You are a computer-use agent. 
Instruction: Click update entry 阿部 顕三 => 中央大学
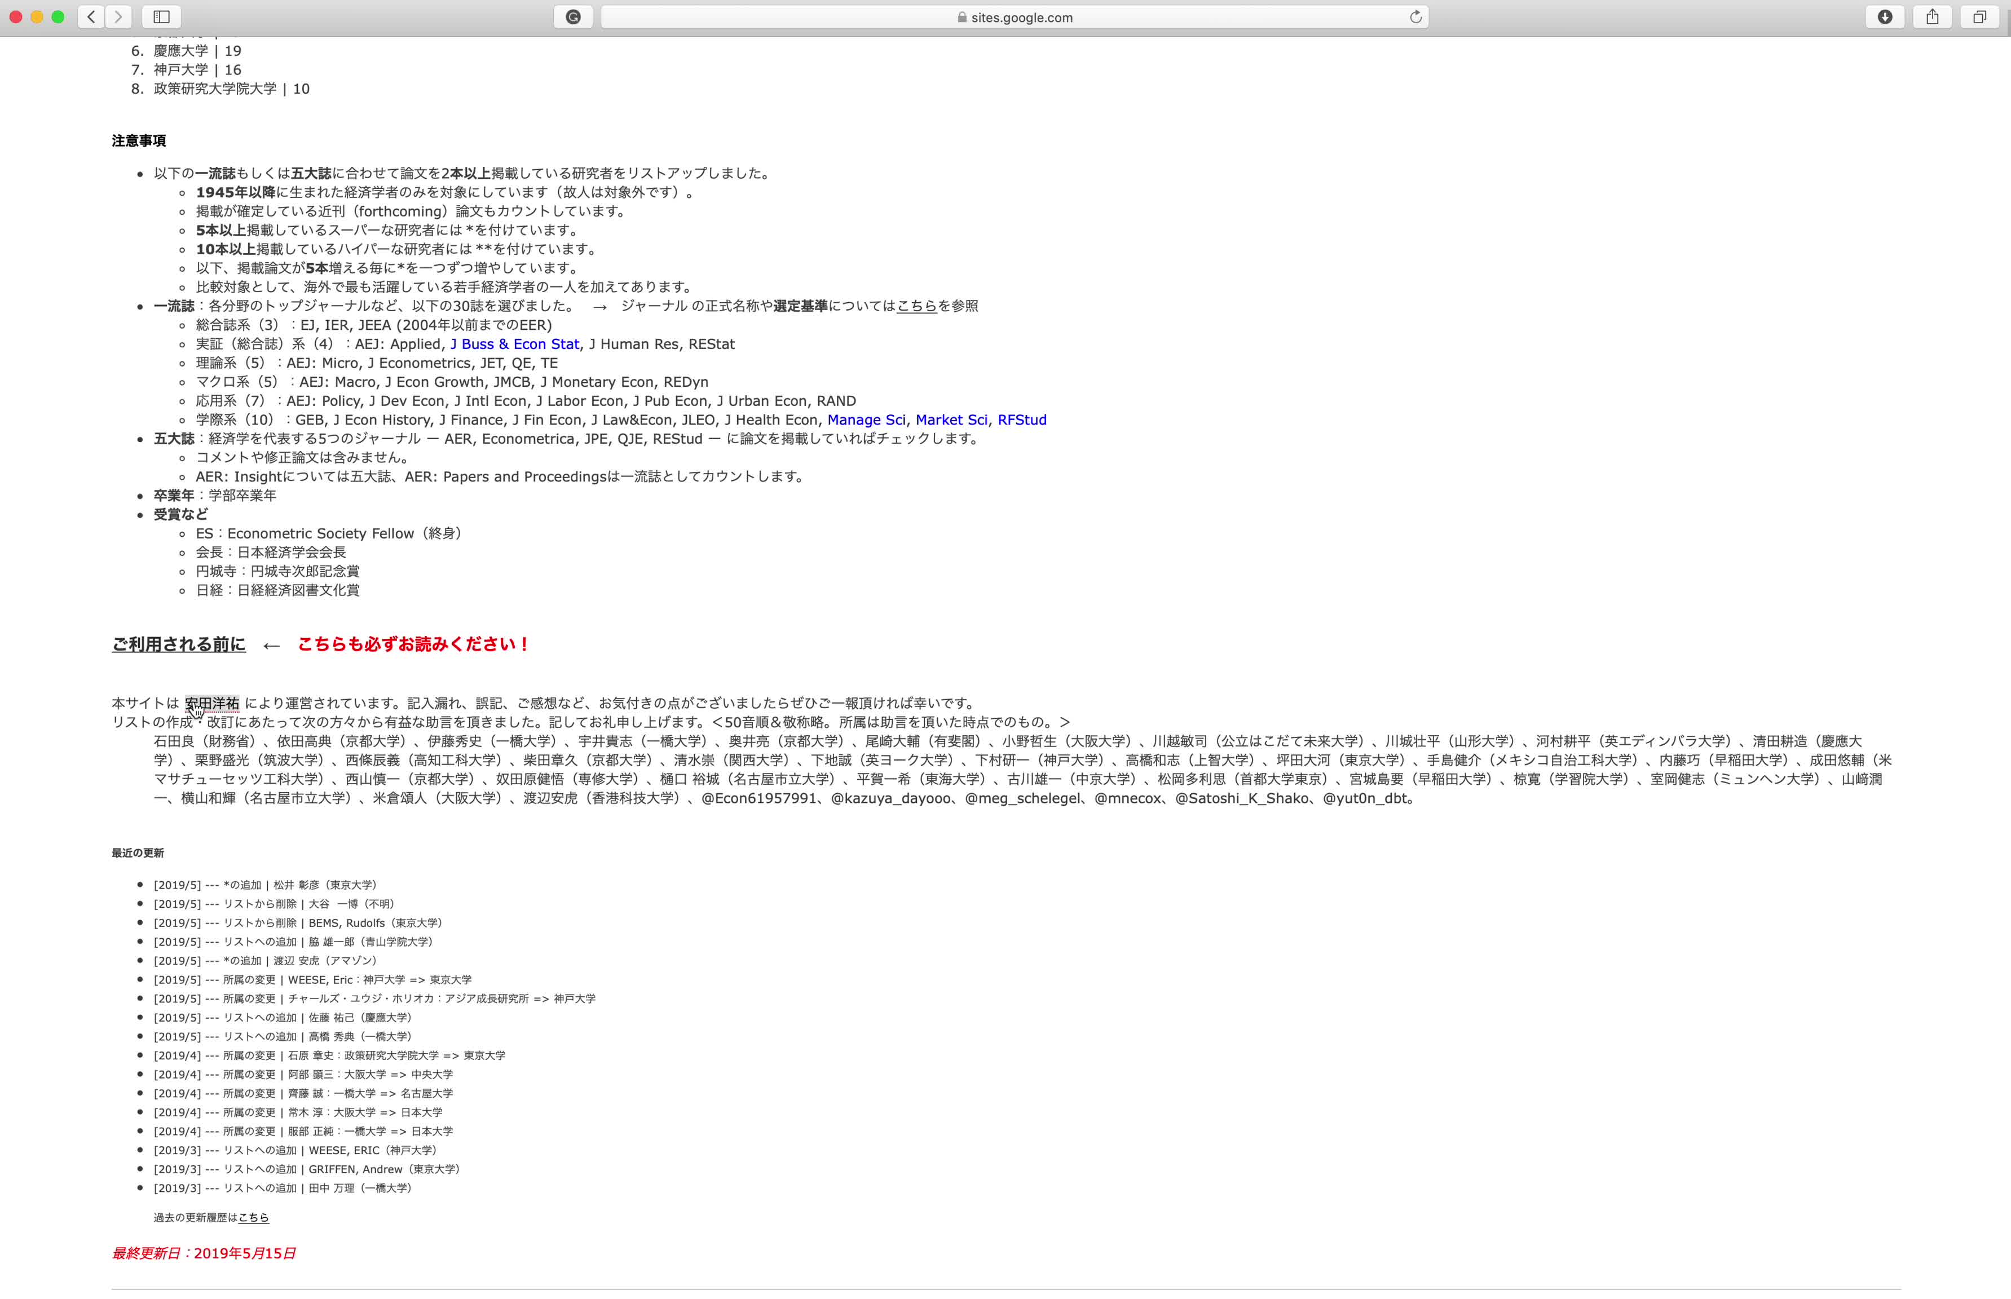tap(303, 1075)
